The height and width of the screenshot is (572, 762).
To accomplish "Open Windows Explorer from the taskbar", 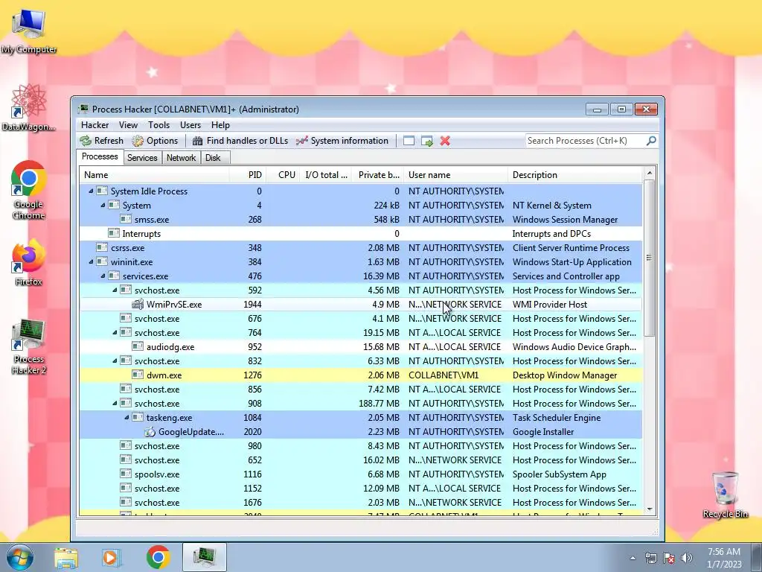I will [x=66, y=558].
